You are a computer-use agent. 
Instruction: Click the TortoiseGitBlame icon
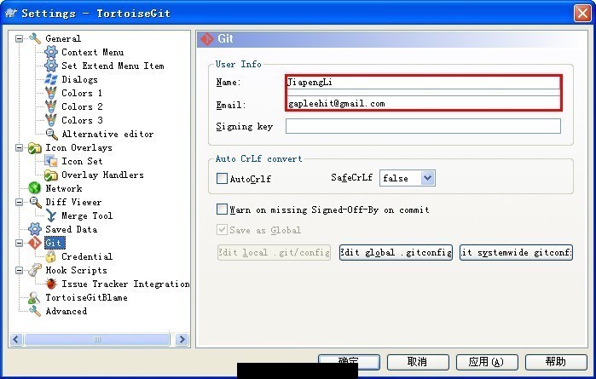(35, 298)
